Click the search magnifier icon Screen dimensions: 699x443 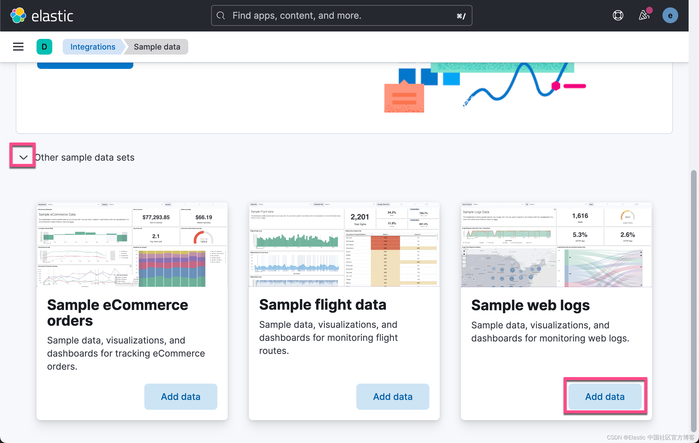pos(221,15)
